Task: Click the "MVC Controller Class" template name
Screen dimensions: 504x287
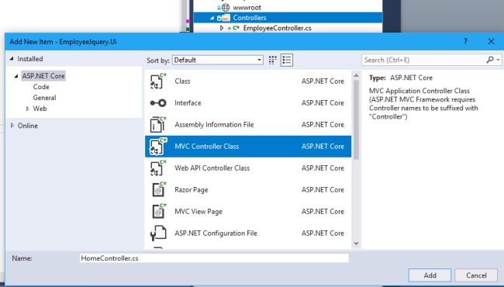Action: click(207, 147)
